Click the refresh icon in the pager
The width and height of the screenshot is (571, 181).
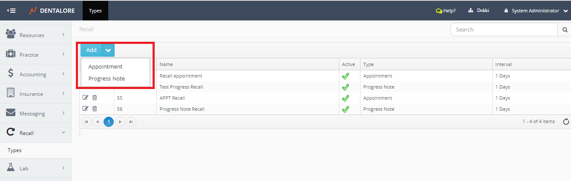566,122
